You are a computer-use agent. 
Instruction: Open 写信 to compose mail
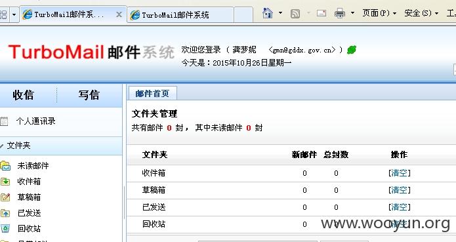tap(89, 95)
